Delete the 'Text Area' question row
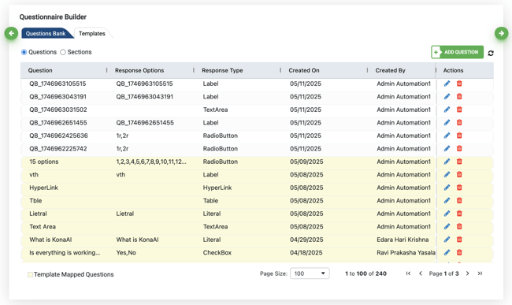 point(459,226)
